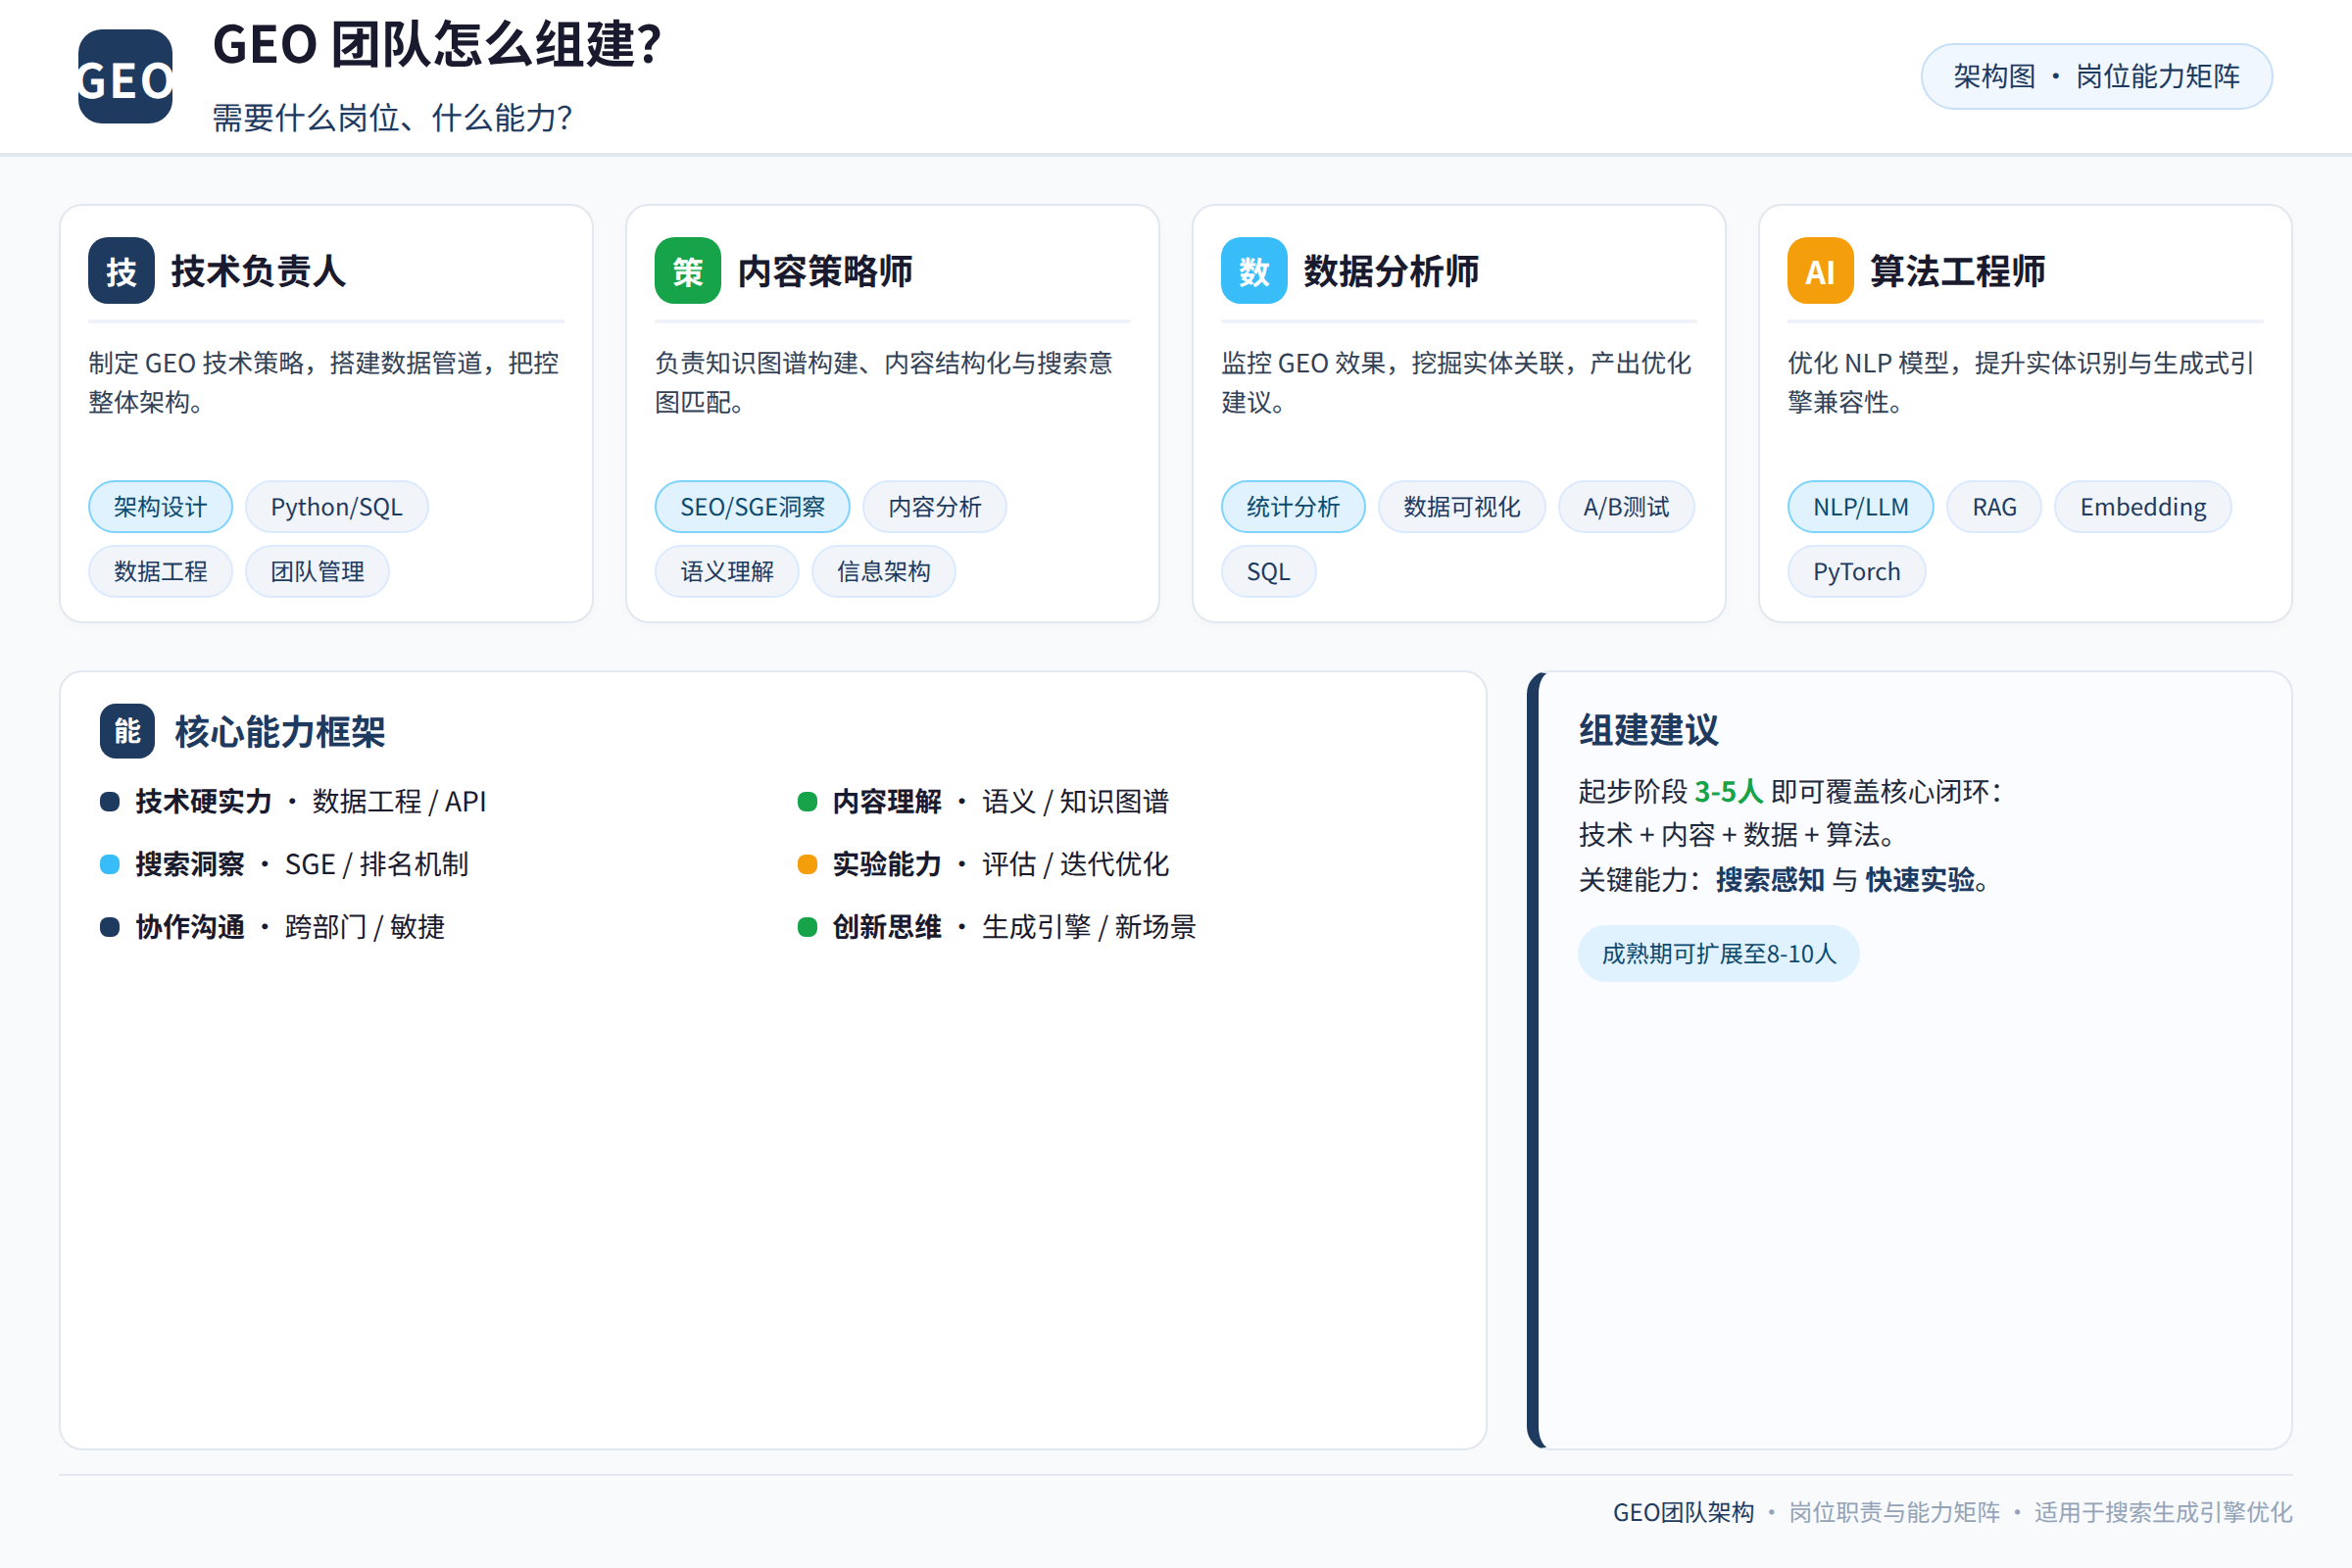The image size is (2352, 1568).
Task: Select the 数据可视化 tag
Action: point(1462,507)
